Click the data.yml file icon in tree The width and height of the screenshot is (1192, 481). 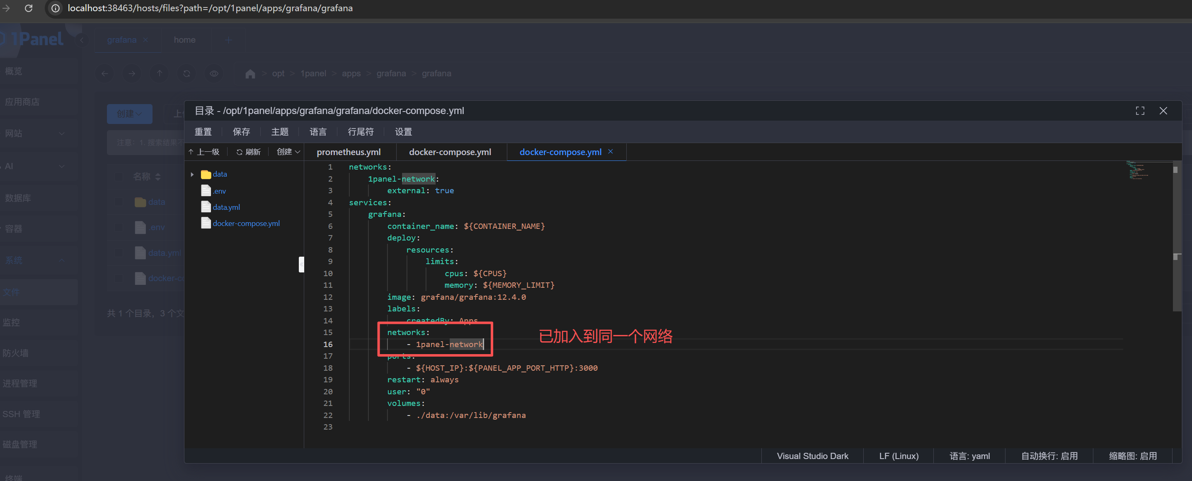pyautogui.click(x=206, y=207)
